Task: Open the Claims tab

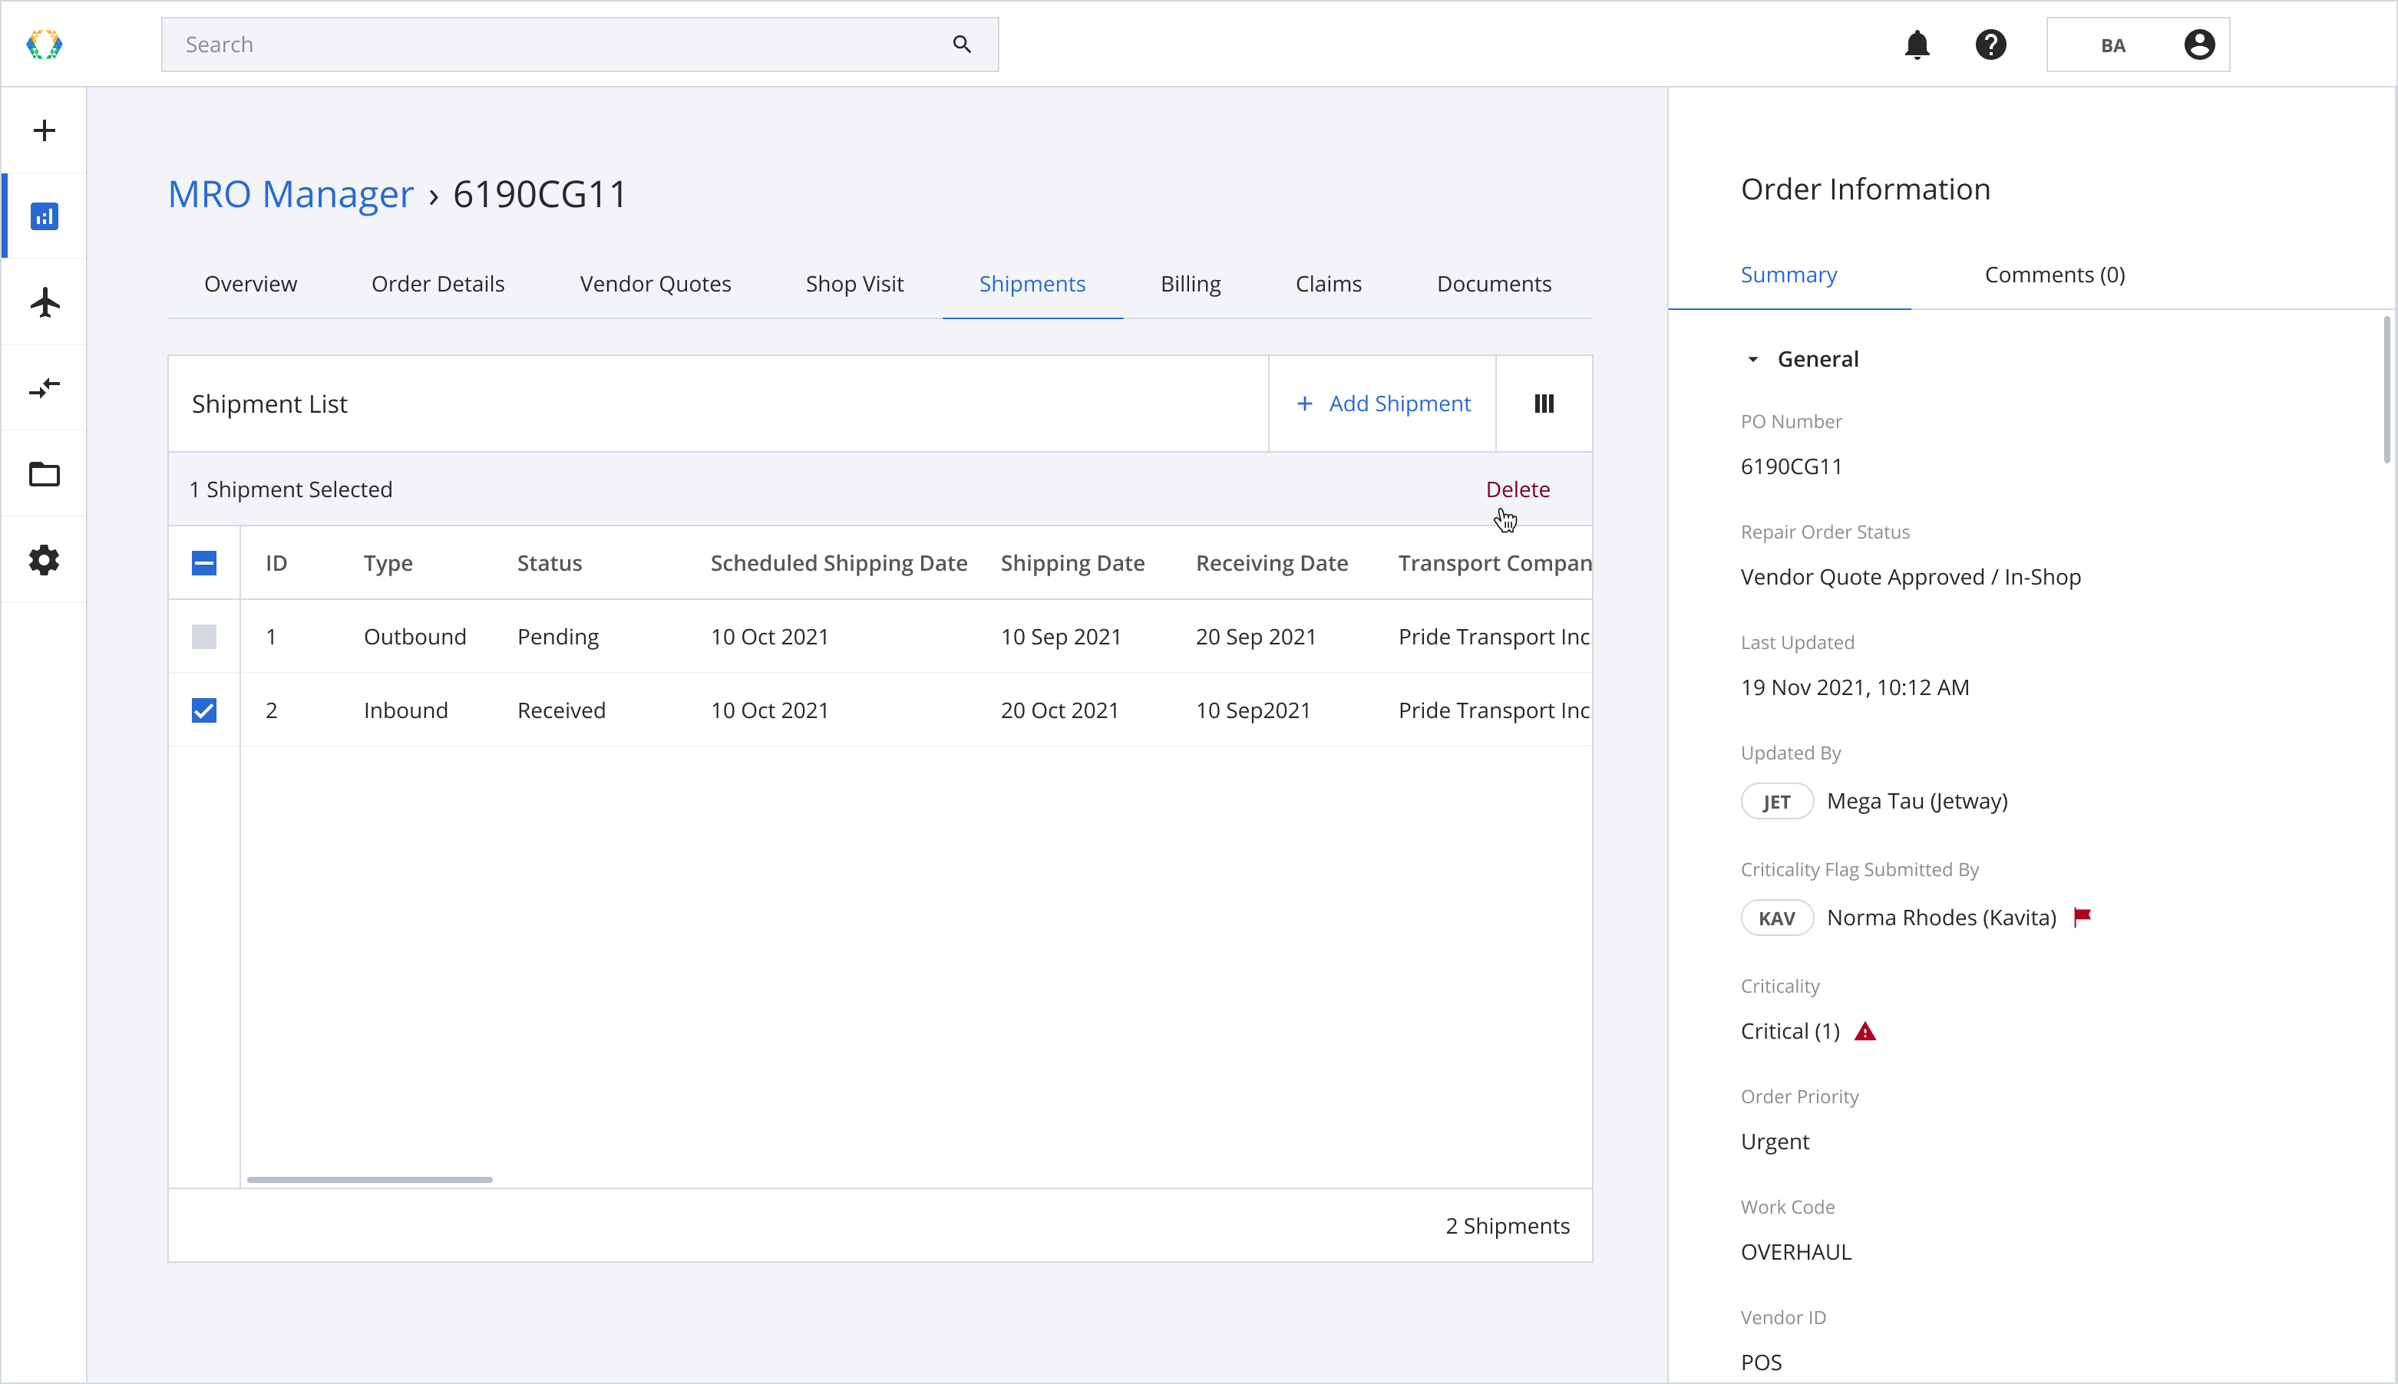Action: coord(1328,283)
